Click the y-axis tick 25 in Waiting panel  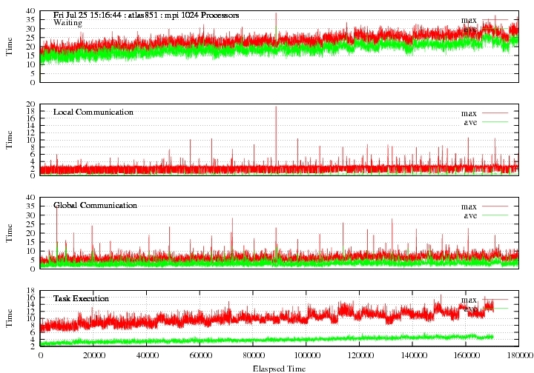(30, 38)
